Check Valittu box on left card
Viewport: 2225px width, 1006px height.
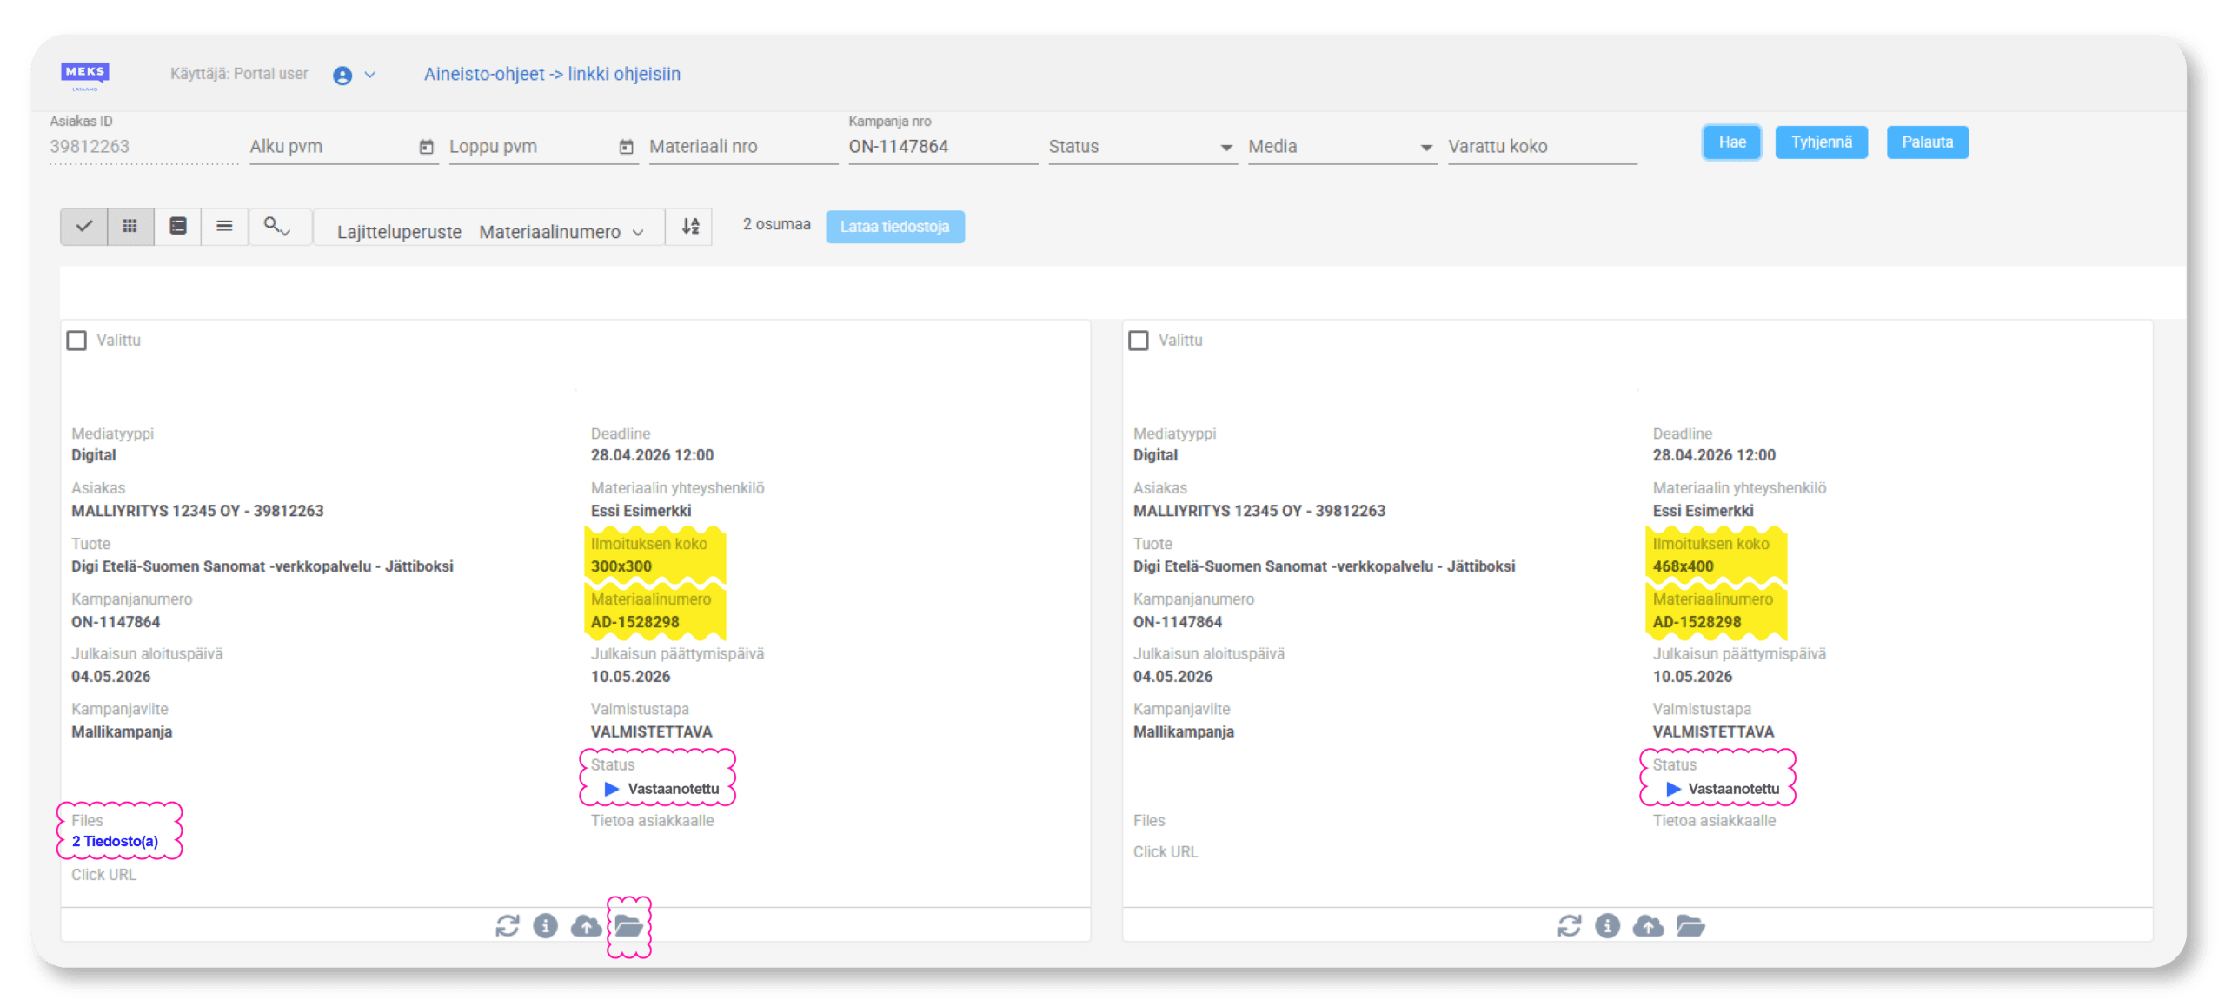(x=77, y=341)
